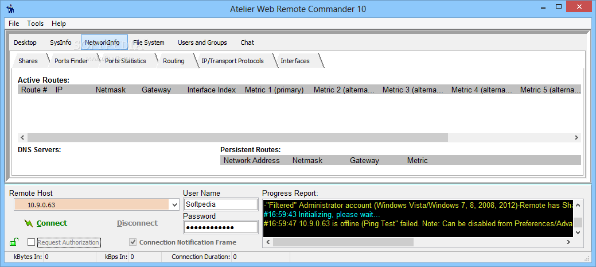Click the Remote Host address field
Viewport: 596px width, 267px height.
click(x=92, y=205)
